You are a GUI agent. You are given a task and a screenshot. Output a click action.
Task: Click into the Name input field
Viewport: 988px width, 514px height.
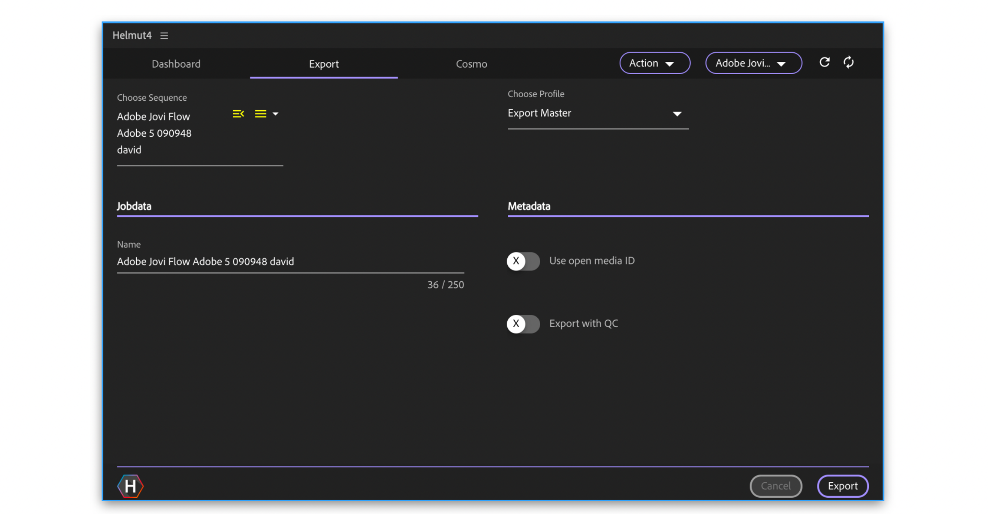[x=290, y=262]
